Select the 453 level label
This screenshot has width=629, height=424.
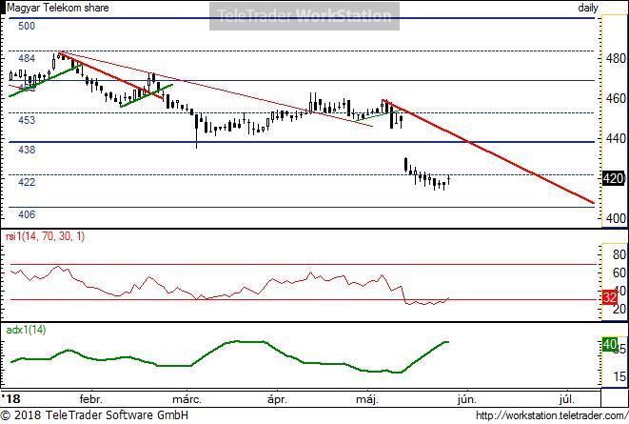pos(27,120)
